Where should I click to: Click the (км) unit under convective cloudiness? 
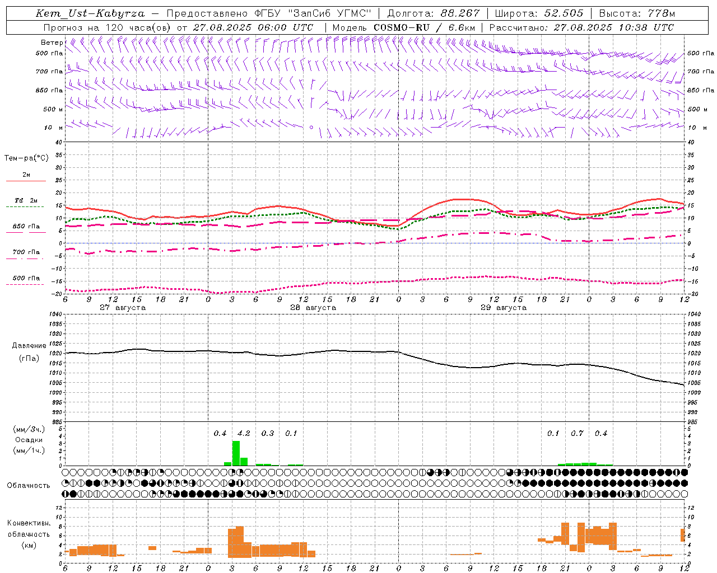(x=29, y=545)
